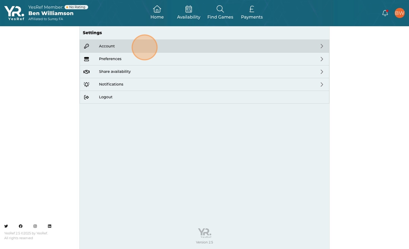Open notifications bell in header
Viewport: 409px width, 249px height.
(385, 13)
